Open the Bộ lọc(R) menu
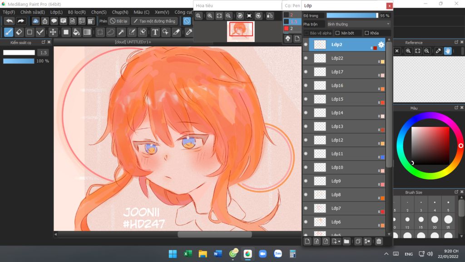Viewport: 465px width, 262px height. click(77, 12)
